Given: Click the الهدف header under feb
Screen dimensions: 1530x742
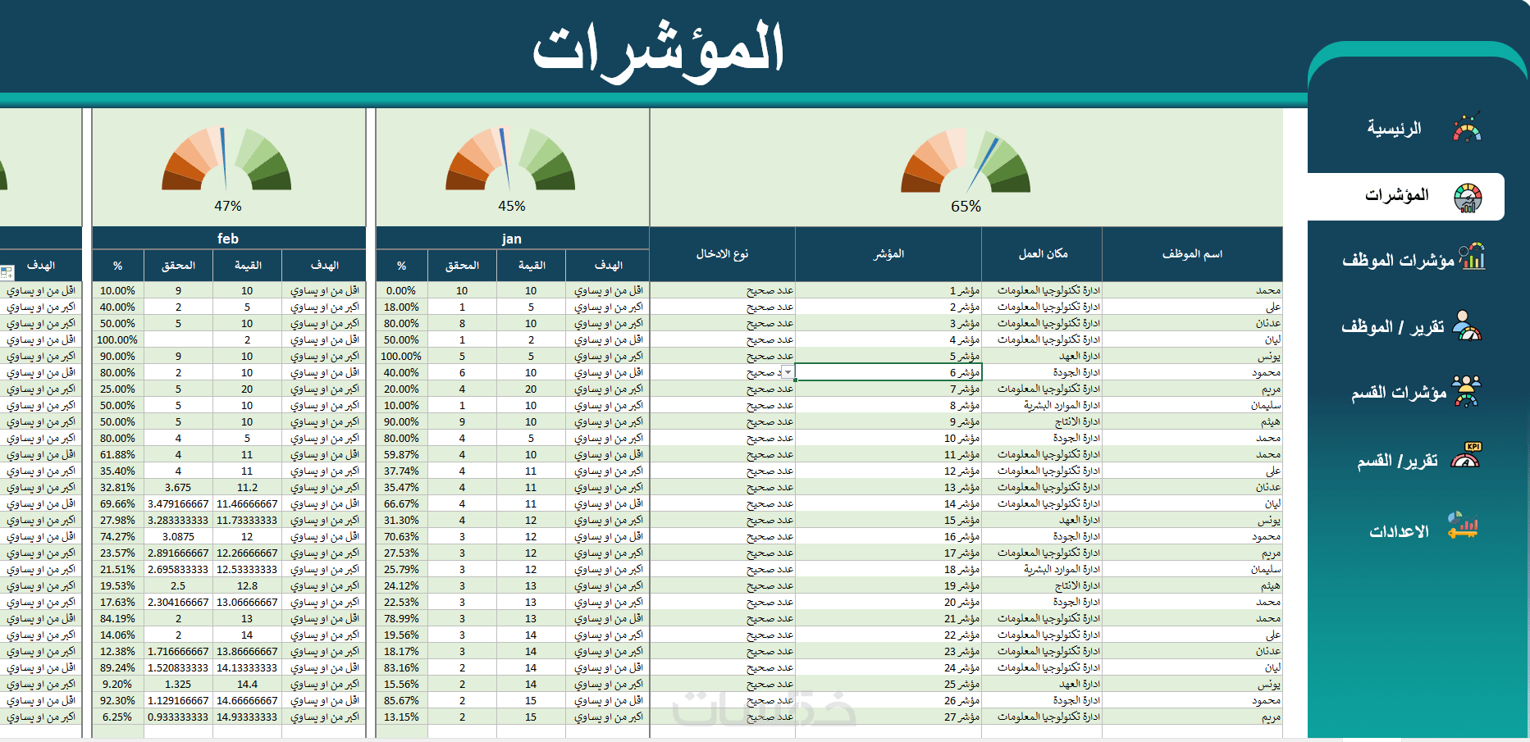Looking at the screenshot, I should pos(324,266).
